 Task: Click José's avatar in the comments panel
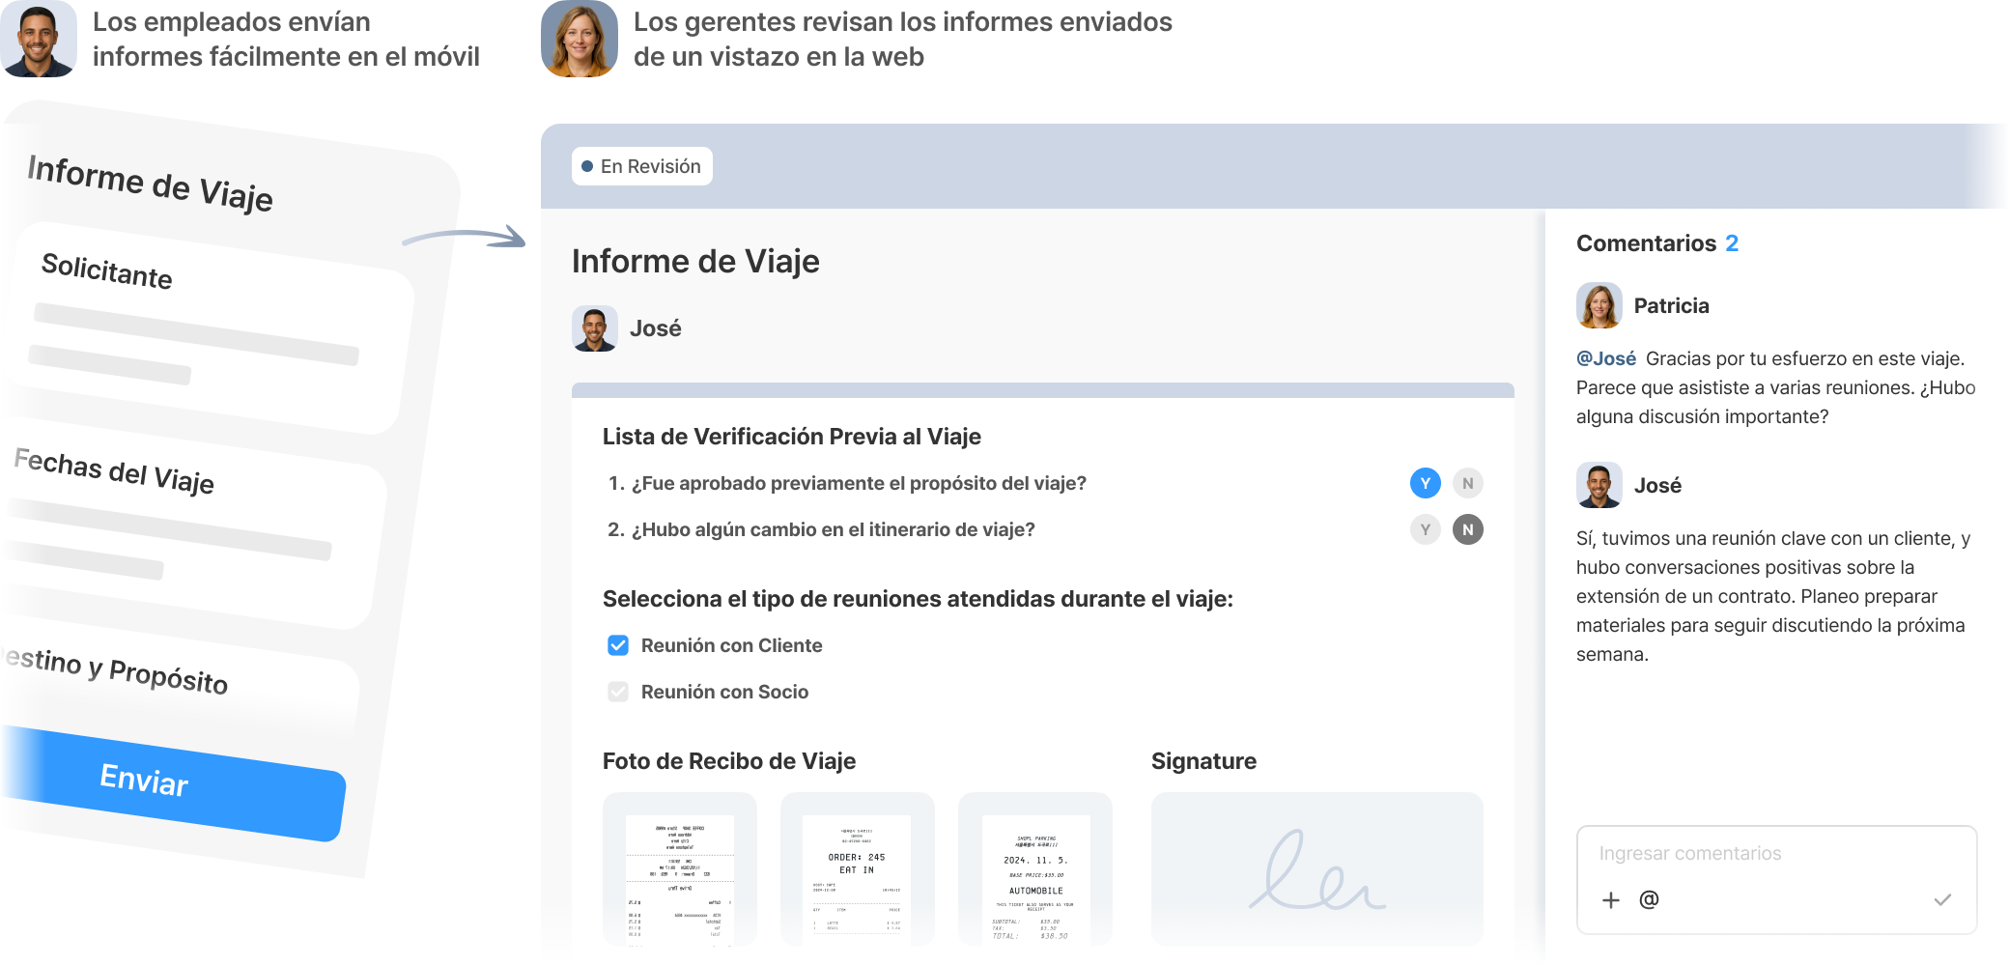pyautogui.click(x=1599, y=485)
